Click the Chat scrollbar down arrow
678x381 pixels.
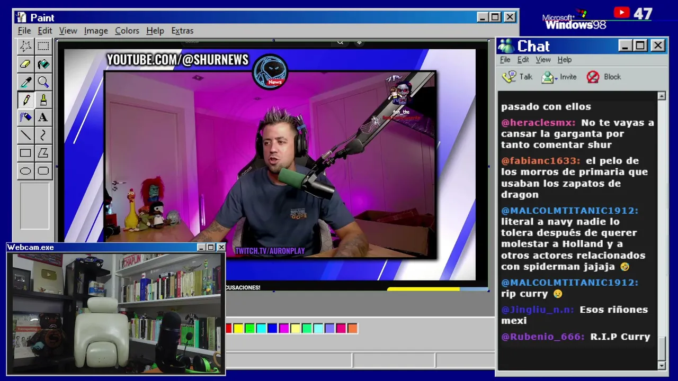click(x=662, y=366)
